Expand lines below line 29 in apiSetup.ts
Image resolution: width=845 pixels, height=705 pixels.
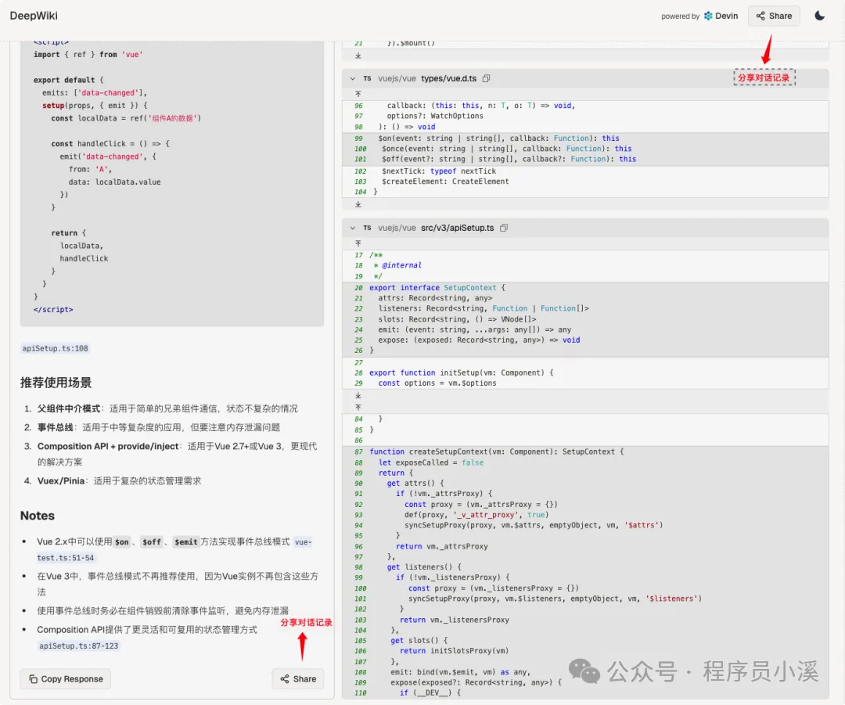coord(358,396)
